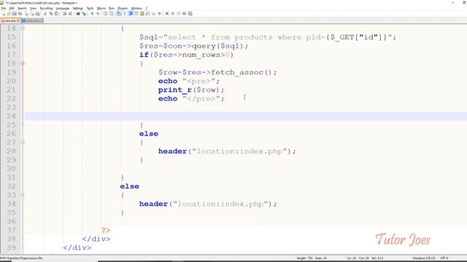
Task: Click the Paste toolbar icon
Action: pyautogui.click(x=57, y=14)
